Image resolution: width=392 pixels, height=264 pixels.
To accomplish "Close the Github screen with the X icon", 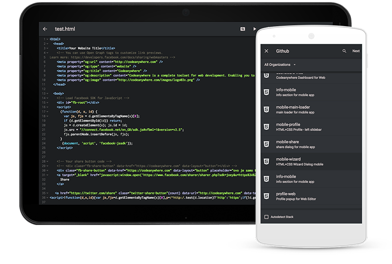I will point(266,51).
